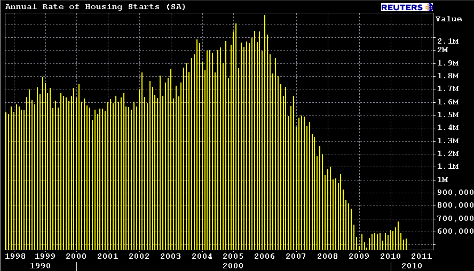Select the 1990 decade label below the axis
The width and height of the screenshot is (474, 271).
41,265
